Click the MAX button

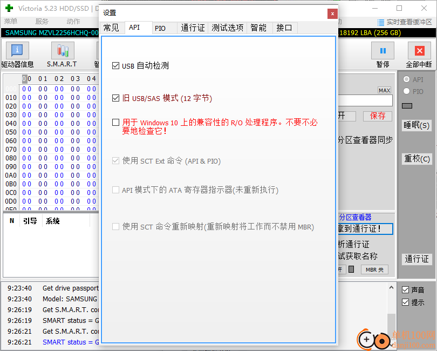pos(384,90)
